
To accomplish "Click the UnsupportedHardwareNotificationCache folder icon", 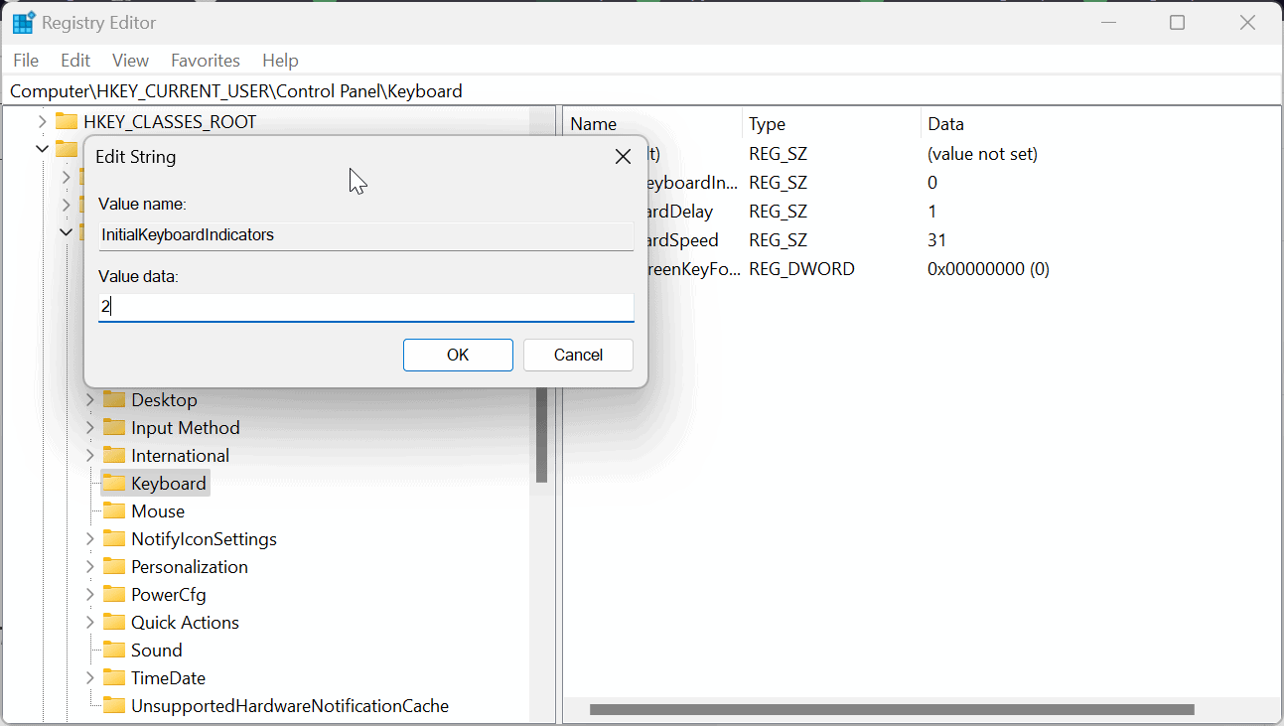I will 114,706.
